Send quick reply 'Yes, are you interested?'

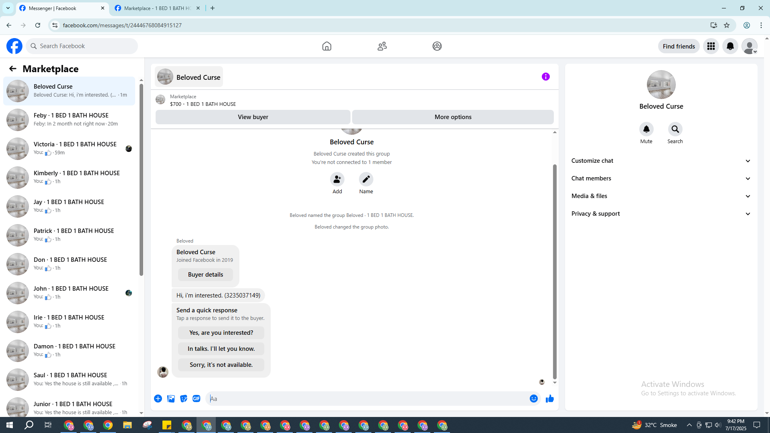point(221,333)
